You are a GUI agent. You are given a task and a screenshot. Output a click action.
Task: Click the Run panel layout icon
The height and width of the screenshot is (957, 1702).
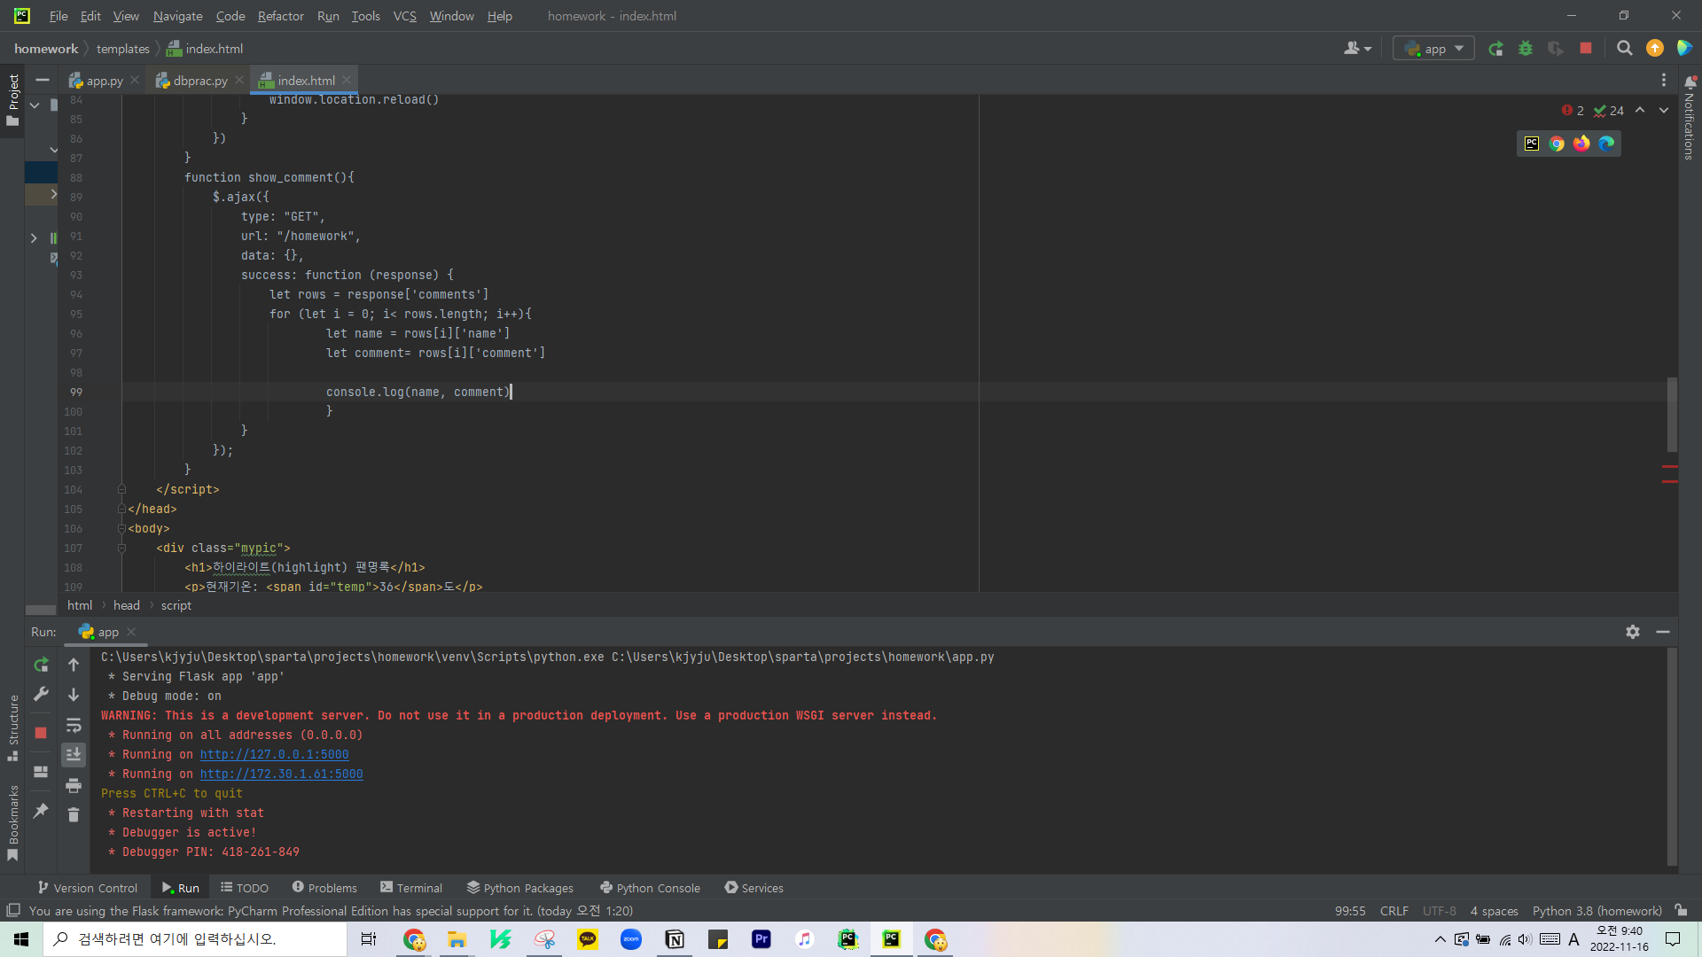click(41, 772)
